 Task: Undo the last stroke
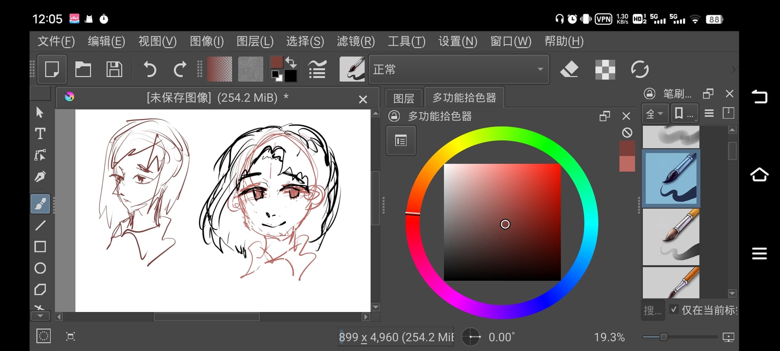pos(149,69)
